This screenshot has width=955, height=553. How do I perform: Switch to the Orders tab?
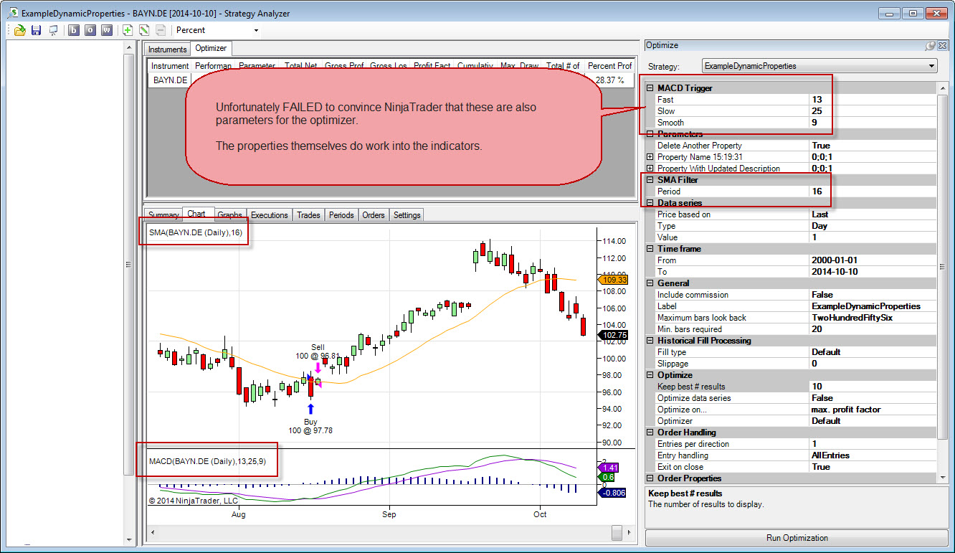click(x=374, y=215)
